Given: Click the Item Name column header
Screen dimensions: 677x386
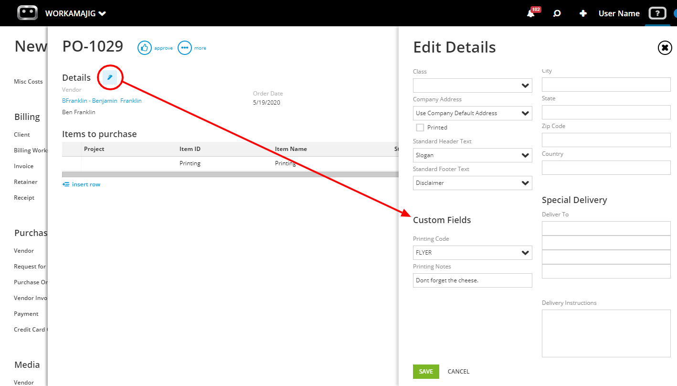Looking at the screenshot, I should coord(291,149).
